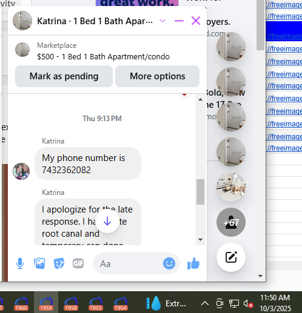Attach a photo with the image icon
Image resolution: width=302 pixels, height=313 pixels.
coord(39,263)
